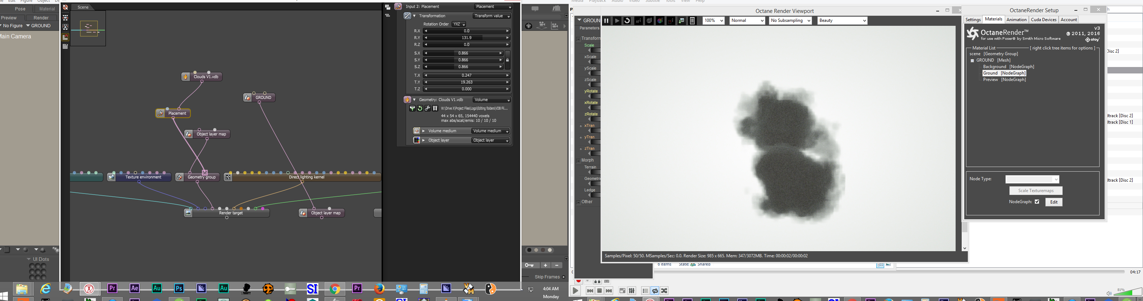The height and width of the screenshot is (301, 1143).
Task: Click the Render tab button in Poser
Action: click(41, 18)
